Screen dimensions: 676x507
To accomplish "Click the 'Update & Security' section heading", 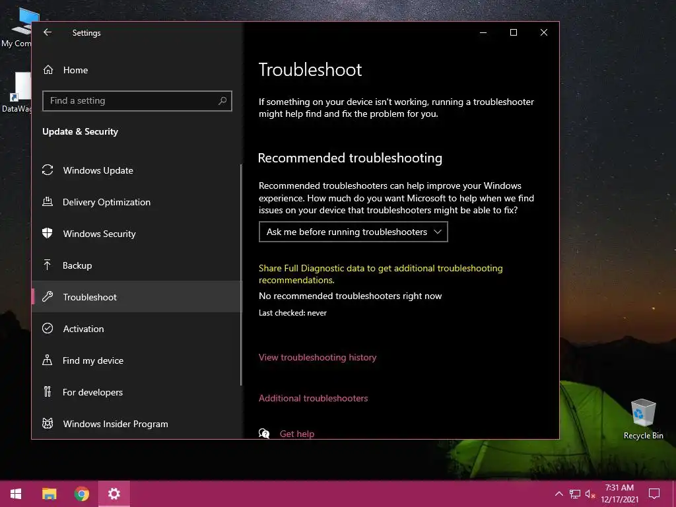I will [80, 132].
